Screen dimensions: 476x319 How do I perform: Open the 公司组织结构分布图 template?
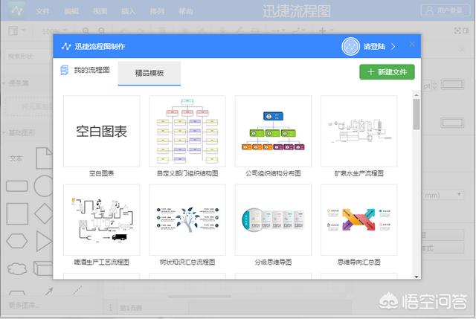click(x=272, y=131)
